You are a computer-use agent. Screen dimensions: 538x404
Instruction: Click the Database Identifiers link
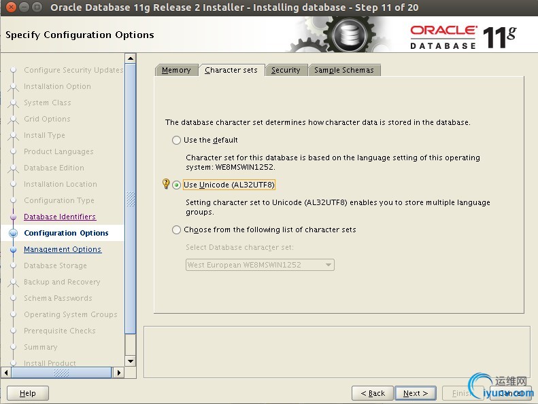coord(60,217)
